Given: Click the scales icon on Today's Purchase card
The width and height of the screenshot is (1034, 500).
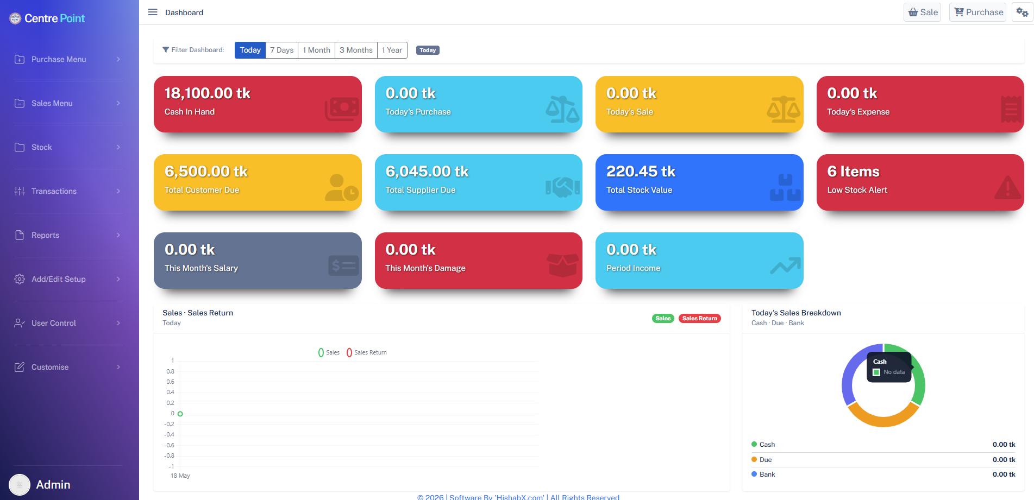Looking at the screenshot, I should [x=562, y=109].
